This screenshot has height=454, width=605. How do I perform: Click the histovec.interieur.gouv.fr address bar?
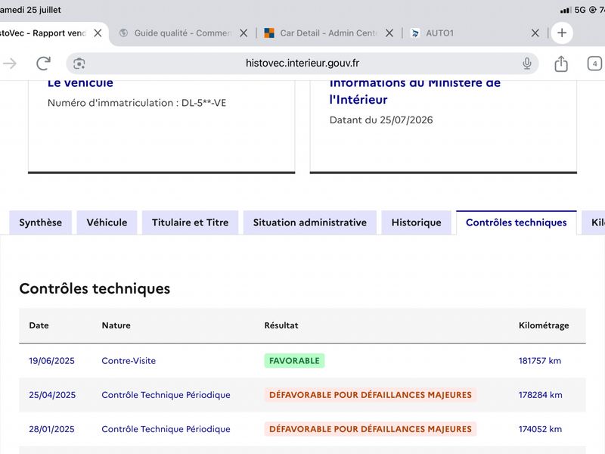(302, 64)
